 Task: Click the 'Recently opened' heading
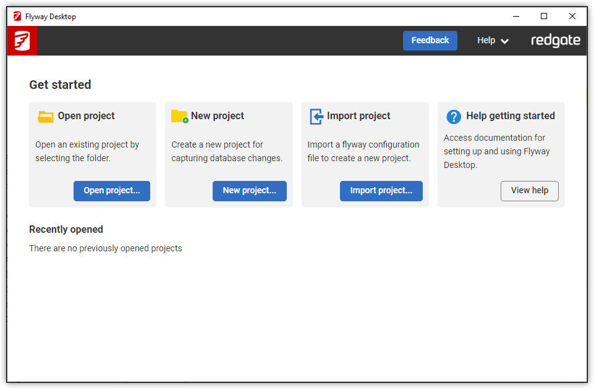(66, 229)
